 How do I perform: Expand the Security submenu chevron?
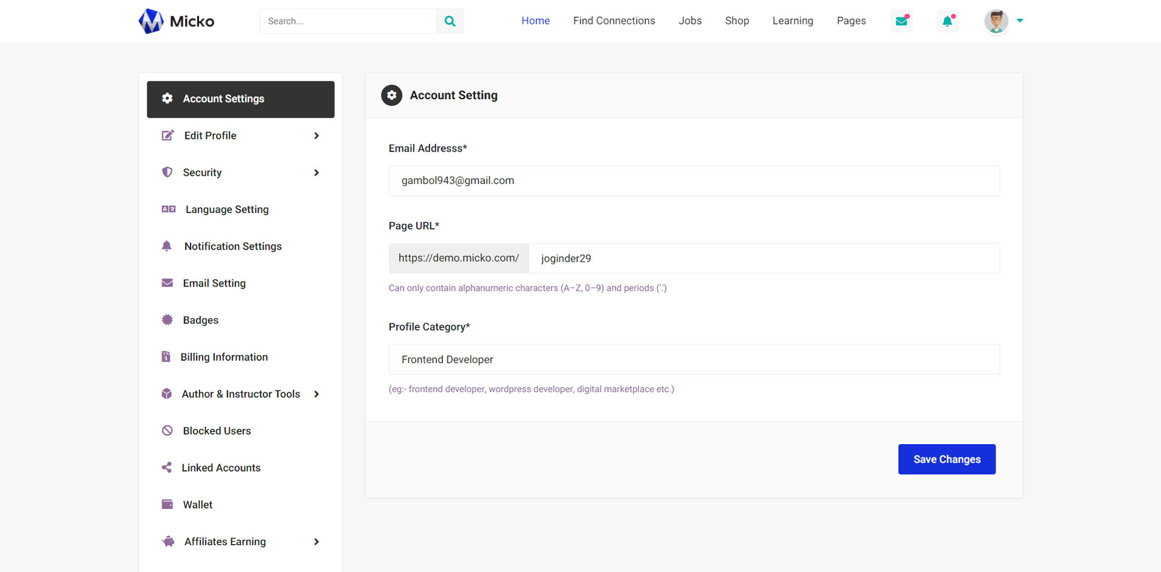[316, 173]
